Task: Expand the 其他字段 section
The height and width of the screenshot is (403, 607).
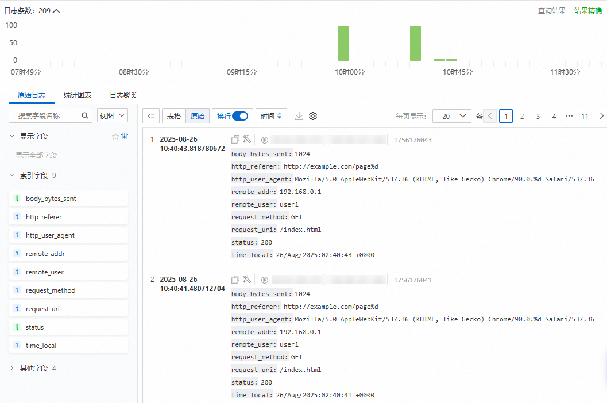Action: pyautogui.click(x=12, y=368)
